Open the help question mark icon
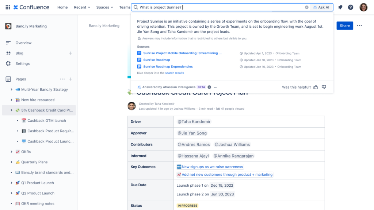The width and height of the screenshot is (374, 210). point(350,7)
